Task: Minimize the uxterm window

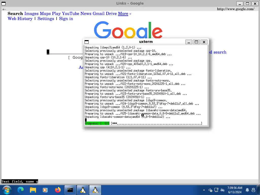Action: [x=189, y=42]
